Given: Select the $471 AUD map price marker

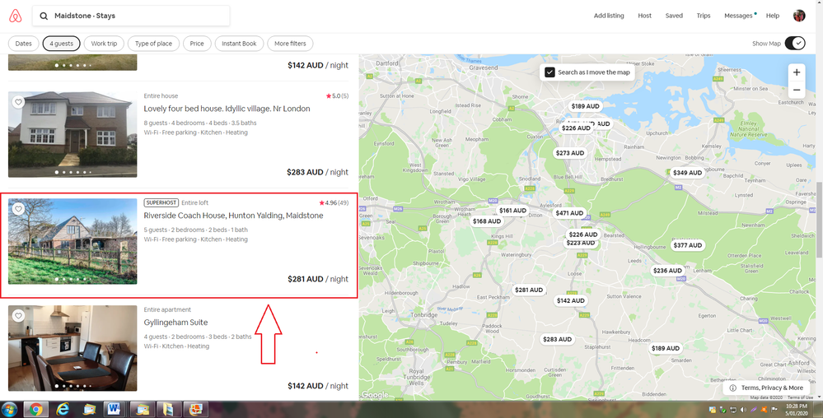Looking at the screenshot, I should pos(569,213).
